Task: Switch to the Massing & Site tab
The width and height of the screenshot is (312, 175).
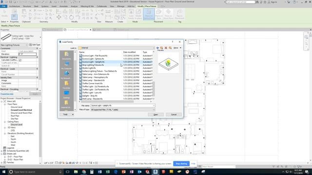Action: coord(87,6)
